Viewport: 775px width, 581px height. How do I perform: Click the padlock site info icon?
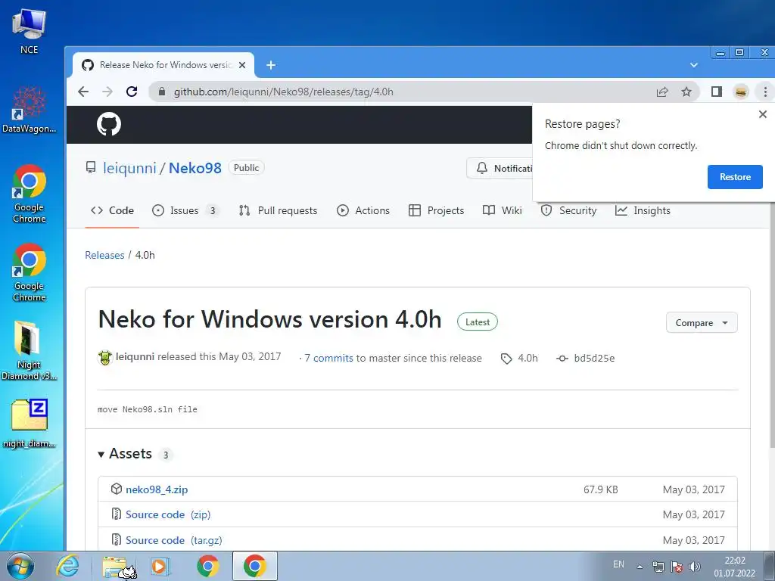point(162,92)
